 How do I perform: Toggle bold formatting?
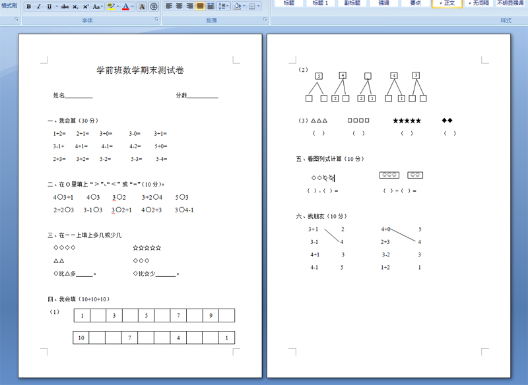tap(29, 7)
